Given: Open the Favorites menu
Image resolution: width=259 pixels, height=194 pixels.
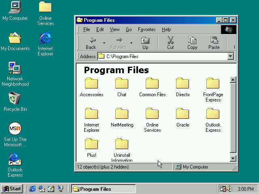Looking at the screenshot, I should click(x=146, y=30).
